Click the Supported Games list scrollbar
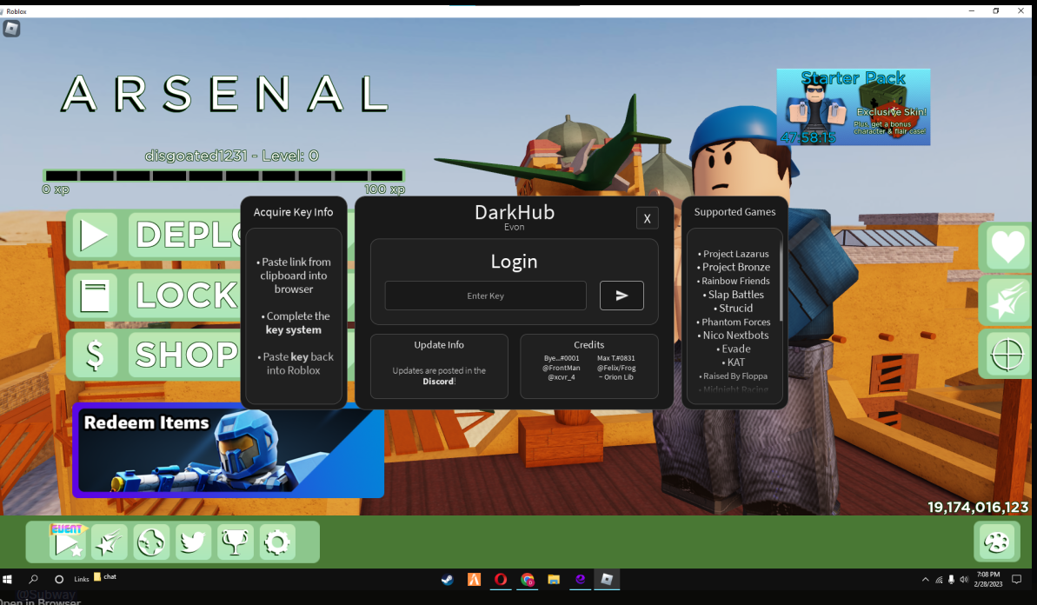The width and height of the screenshot is (1037, 605). click(781, 281)
